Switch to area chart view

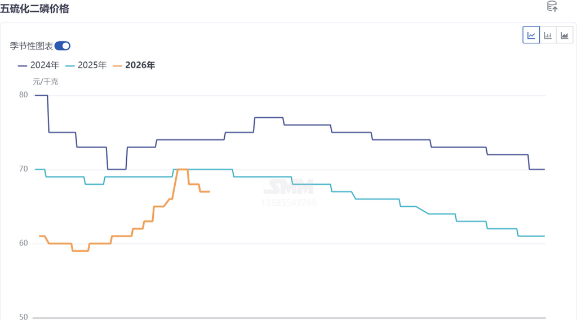coord(565,35)
